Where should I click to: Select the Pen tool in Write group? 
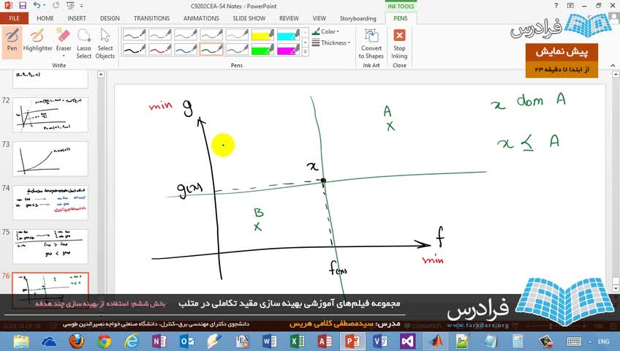(x=12, y=42)
